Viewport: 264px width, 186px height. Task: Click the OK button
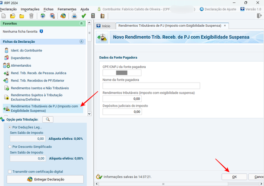click(234, 177)
